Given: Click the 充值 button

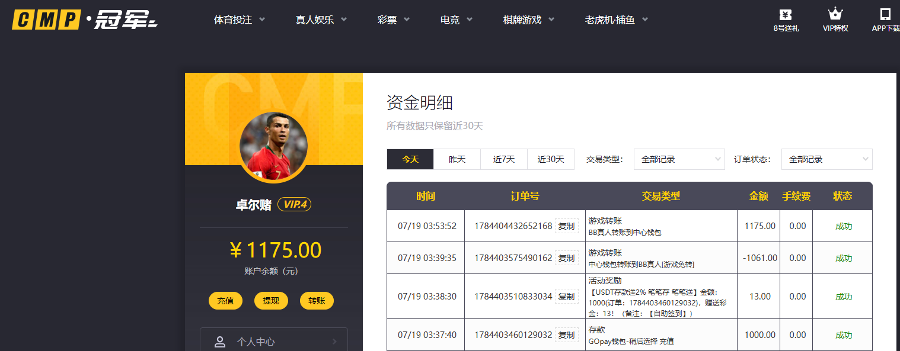Looking at the screenshot, I should click(225, 301).
